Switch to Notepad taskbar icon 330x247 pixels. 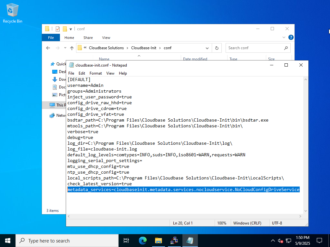[x=190, y=241]
